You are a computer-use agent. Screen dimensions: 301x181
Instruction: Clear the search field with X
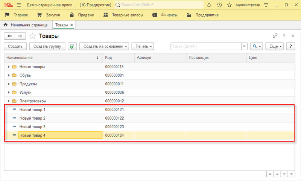[244, 46]
